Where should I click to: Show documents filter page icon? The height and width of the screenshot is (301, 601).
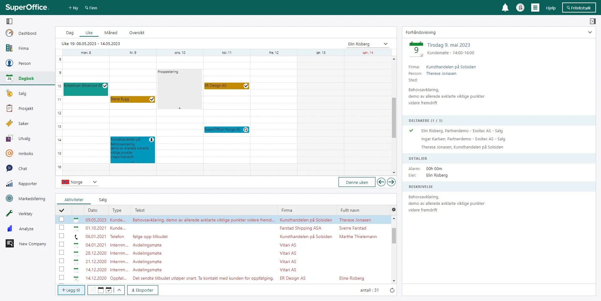(93, 290)
